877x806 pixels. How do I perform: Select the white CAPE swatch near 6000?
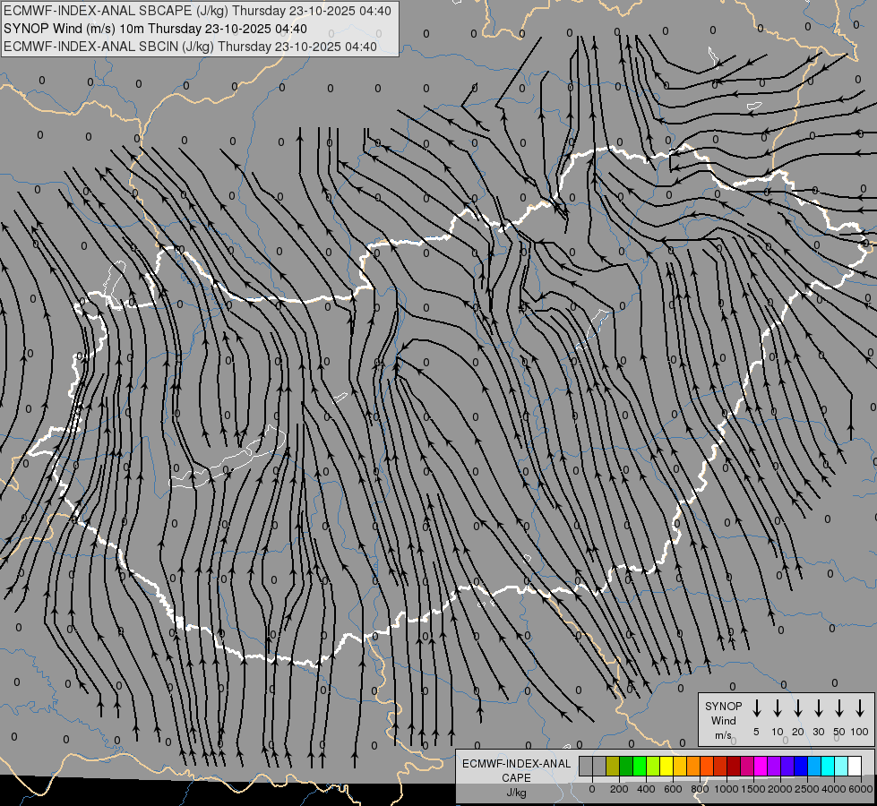pos(855,766)
